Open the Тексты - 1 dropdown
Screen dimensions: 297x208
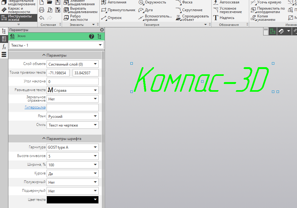(x=56, y=45)
